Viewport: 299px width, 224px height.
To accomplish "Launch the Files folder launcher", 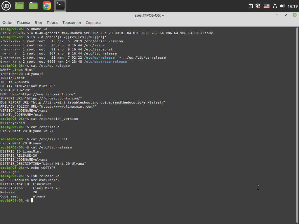I will coord(33,6).
